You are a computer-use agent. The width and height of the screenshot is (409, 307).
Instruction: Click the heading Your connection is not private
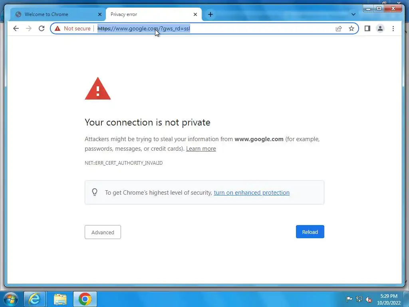click(147, 122)
